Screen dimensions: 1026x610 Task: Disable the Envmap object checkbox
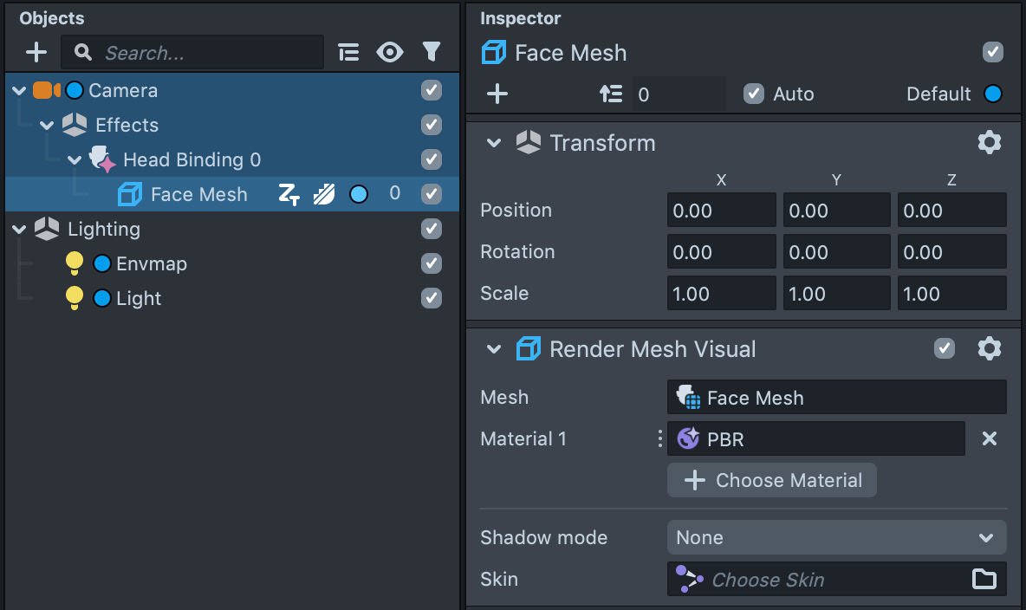tap(432, 263)
